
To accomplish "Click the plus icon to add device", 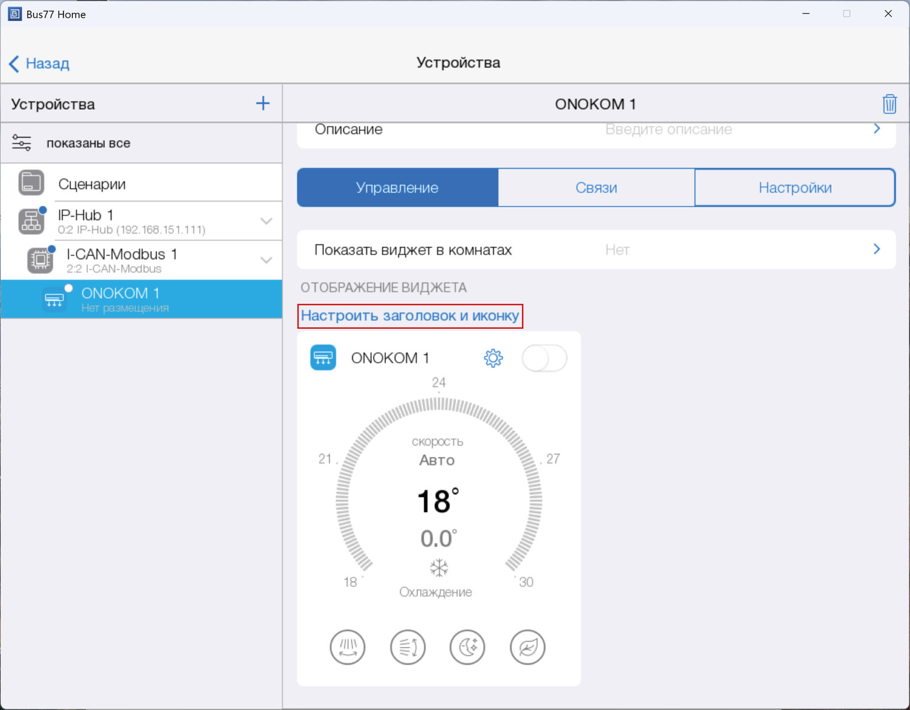I will (x=263, y=104).
